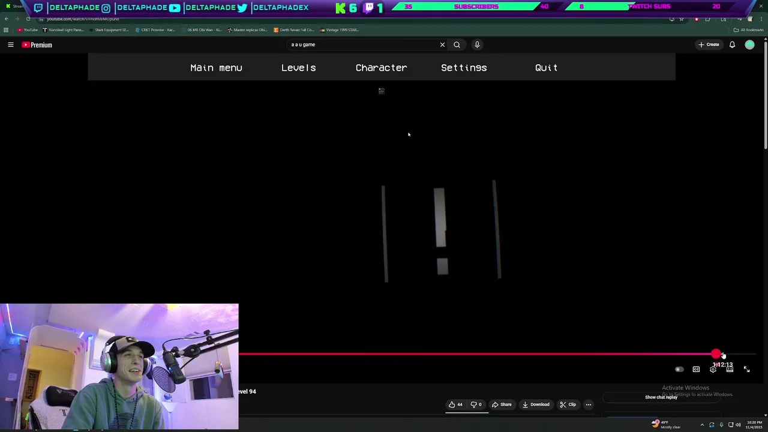Reload the browser page
This screenshot has height=432, width=768.
click(28, 19)
